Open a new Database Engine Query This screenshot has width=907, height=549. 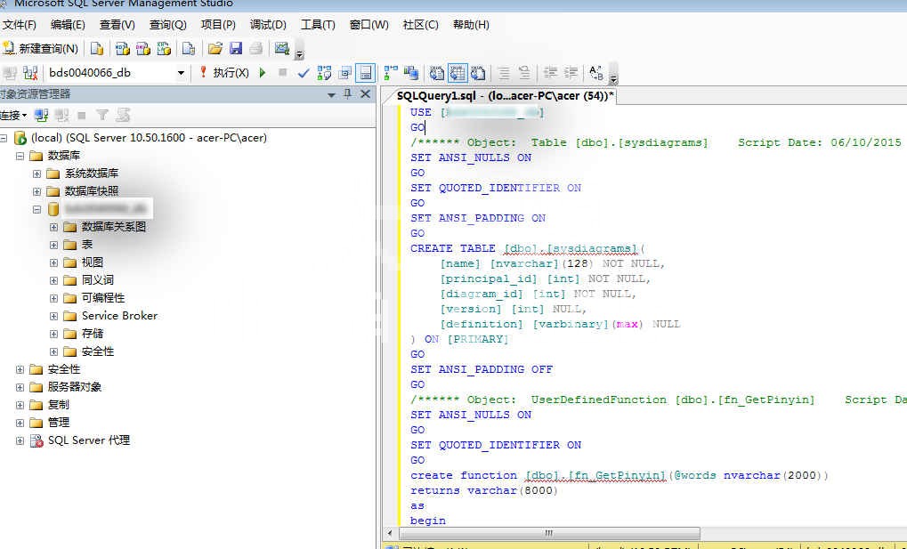[x=97, y=49]
